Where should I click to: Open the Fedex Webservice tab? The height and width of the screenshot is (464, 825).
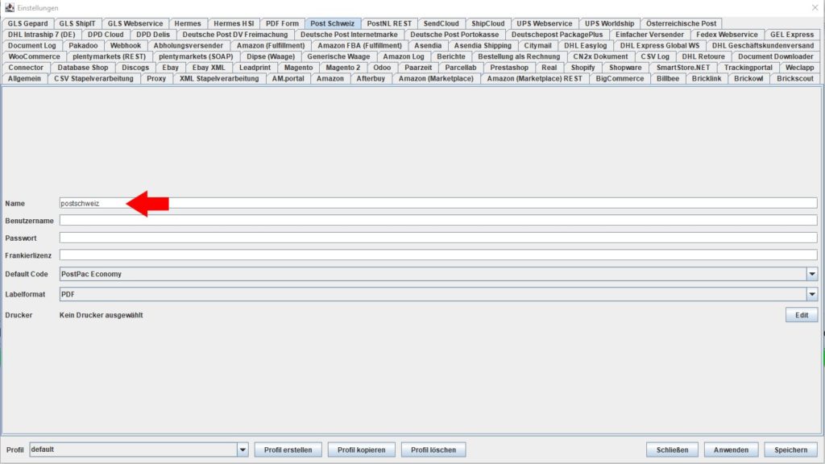(x=728, y=35)
